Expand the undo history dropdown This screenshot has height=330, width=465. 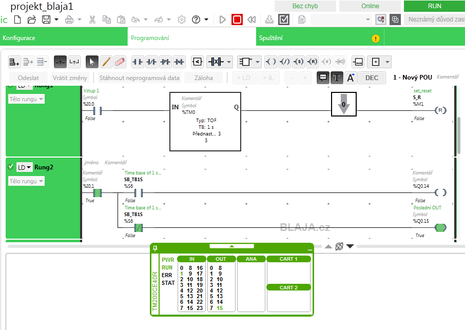tap(146, 20)
